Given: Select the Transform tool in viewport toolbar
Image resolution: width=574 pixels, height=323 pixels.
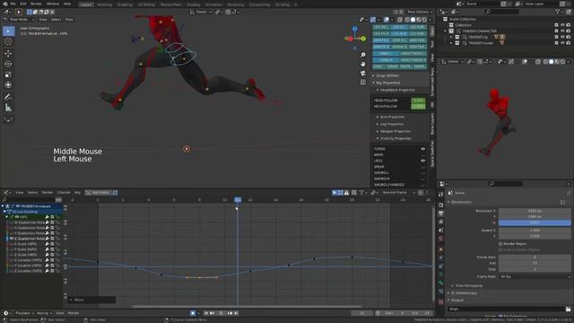Looking at the screenshot, I should click(8, 85).
